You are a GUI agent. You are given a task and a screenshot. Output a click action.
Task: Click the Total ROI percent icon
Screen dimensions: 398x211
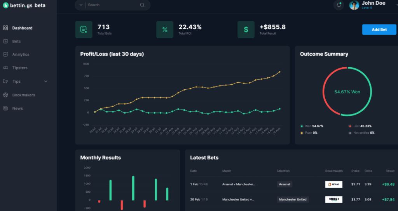165,30
